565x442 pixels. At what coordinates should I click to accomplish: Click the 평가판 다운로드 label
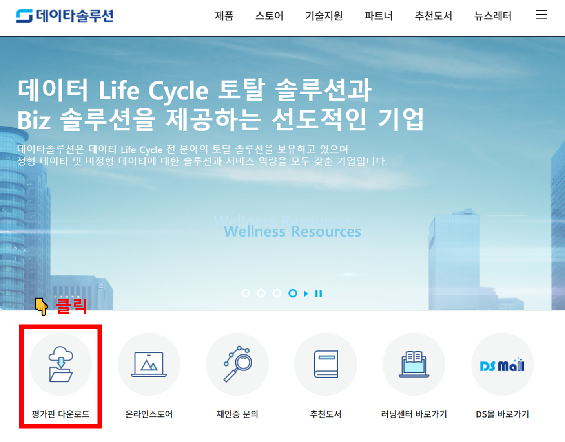(61, 414)
